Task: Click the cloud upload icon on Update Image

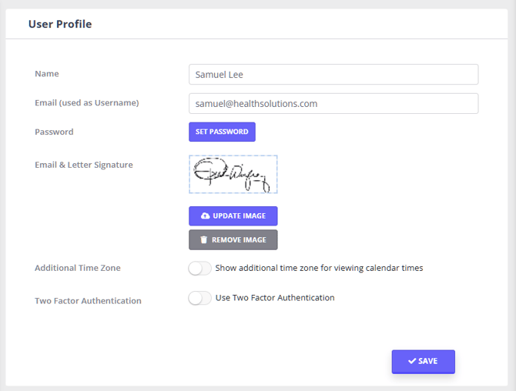Action: tap(205, 216)
